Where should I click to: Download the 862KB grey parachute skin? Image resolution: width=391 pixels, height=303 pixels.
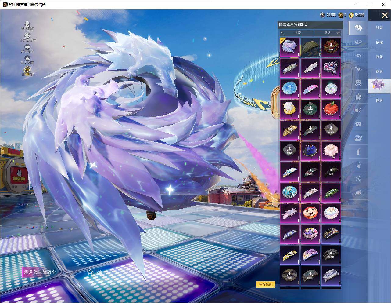point(331,130)
